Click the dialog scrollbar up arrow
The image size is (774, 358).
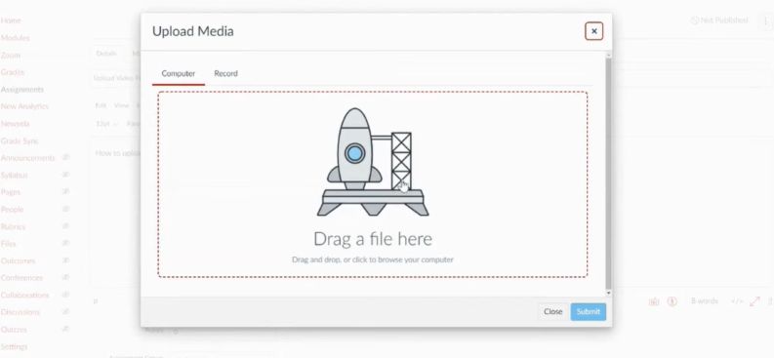[609, 55]
